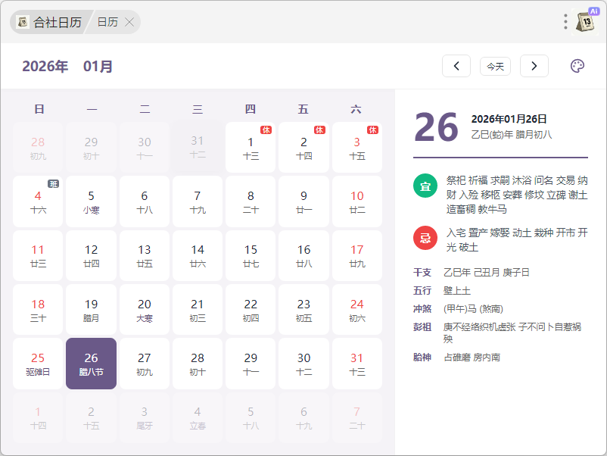This screenshot has height=456, width=607.
Task: Select January 5 小寒 date
Action: pos(92,201)
